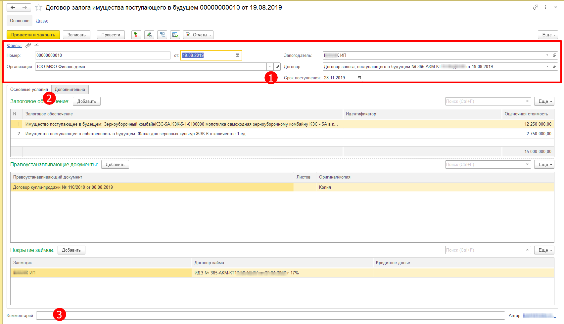
Task: Go forward with the right arrow button
Action: [x=25, y=7]
